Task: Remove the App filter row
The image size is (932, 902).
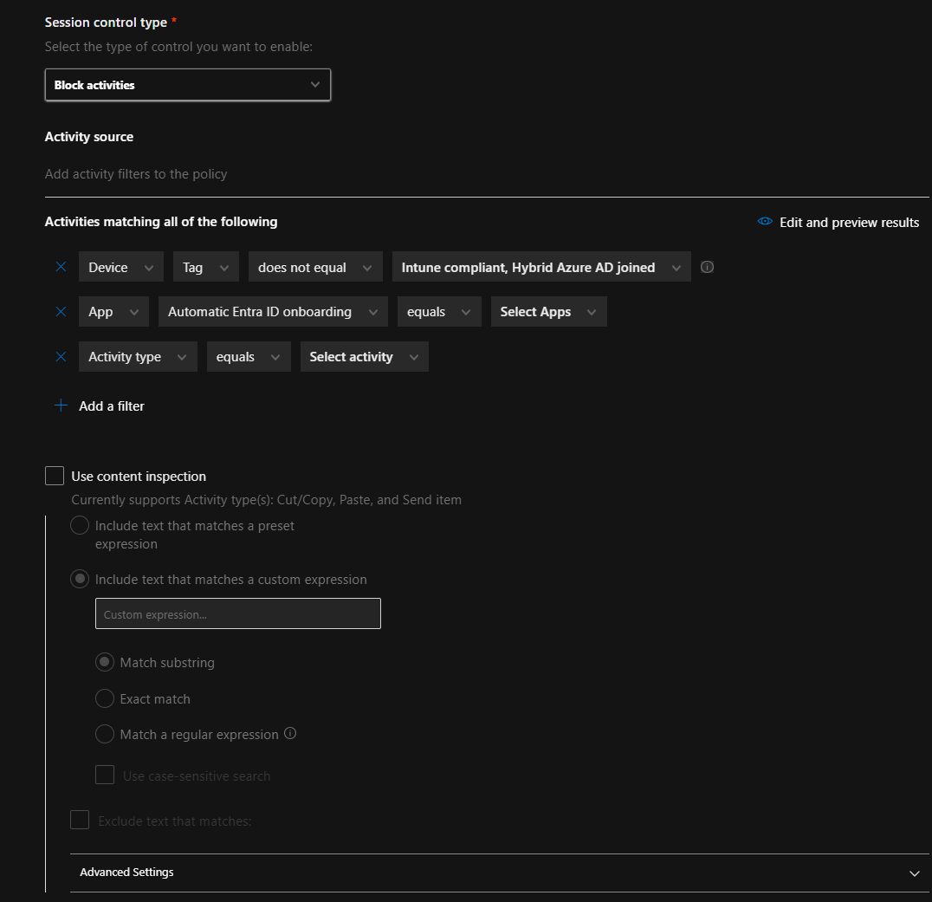Action: (61, 312)
